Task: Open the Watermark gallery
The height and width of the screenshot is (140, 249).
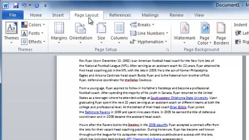Action: pyautogui.click(x=184, y=33)
